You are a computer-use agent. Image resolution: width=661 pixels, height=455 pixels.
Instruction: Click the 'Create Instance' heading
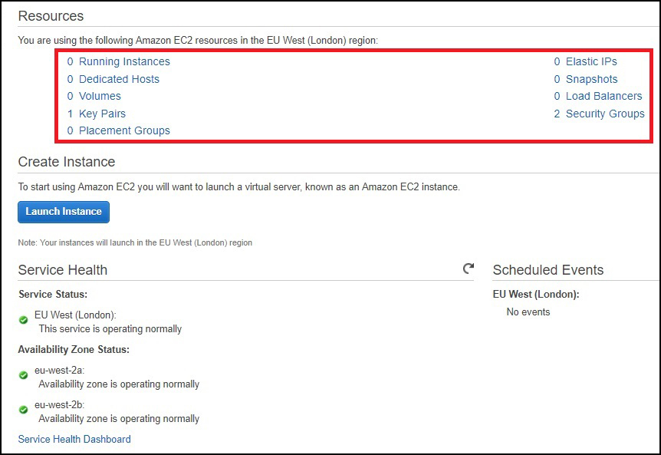tap(67, 162)
